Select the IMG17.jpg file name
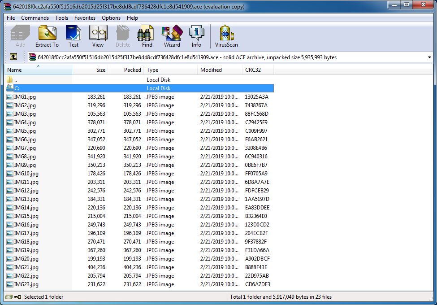The image size is (437, 305). (26, 233)
